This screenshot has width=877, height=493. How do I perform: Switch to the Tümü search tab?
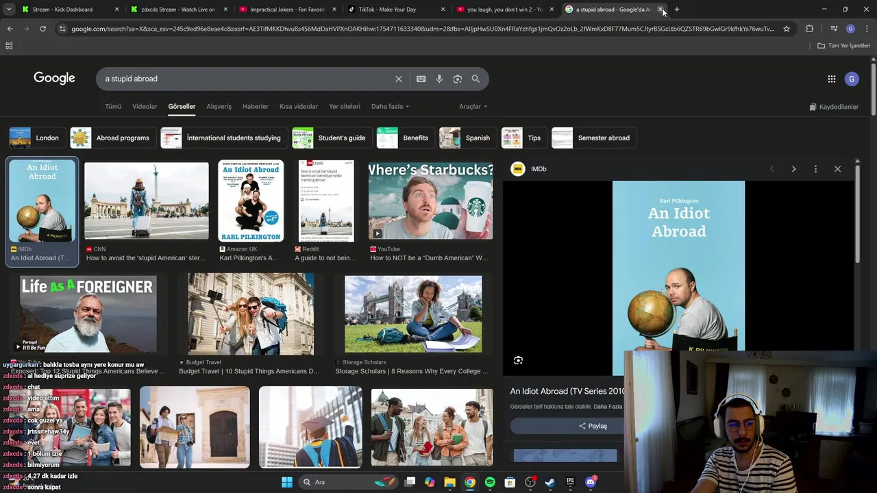(112, 106)
